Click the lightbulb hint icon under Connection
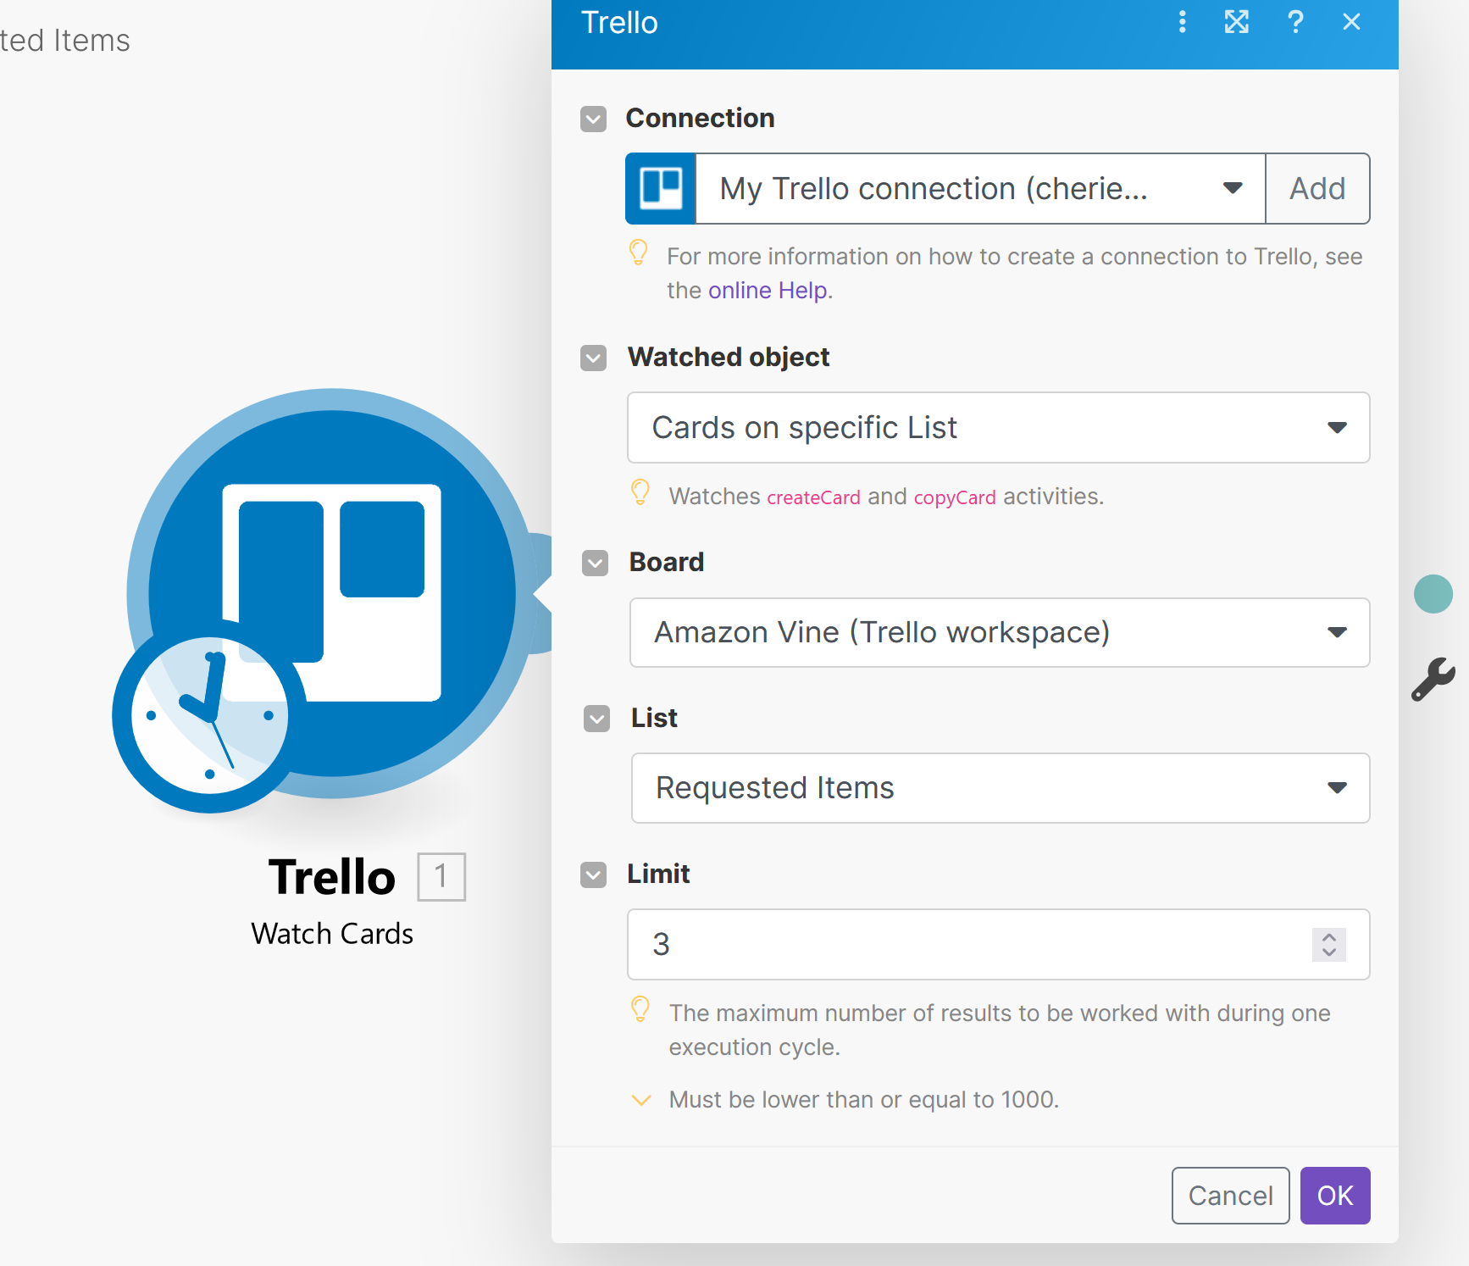Viewport: 1469px width, 1266px height. tap(639, 253)
